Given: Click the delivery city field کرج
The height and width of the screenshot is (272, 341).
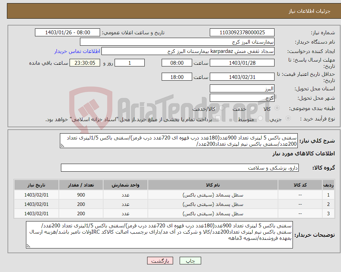Looking at the screenshot, I should (x=242, y=98).
